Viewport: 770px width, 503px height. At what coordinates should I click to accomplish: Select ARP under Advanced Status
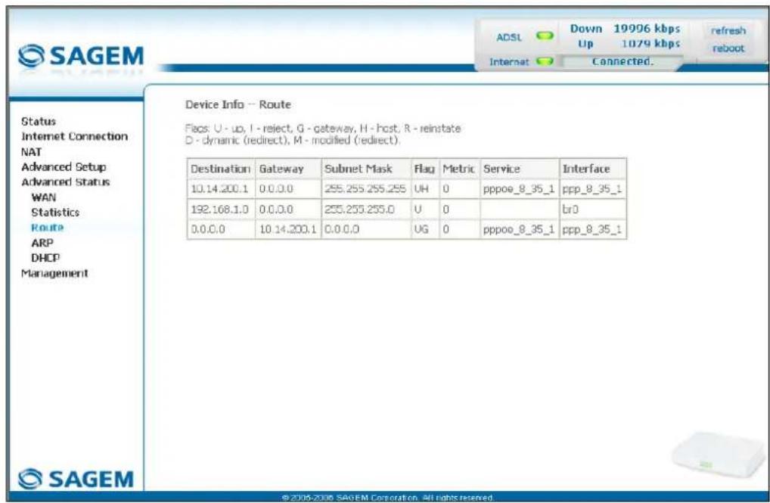[42, 243]
